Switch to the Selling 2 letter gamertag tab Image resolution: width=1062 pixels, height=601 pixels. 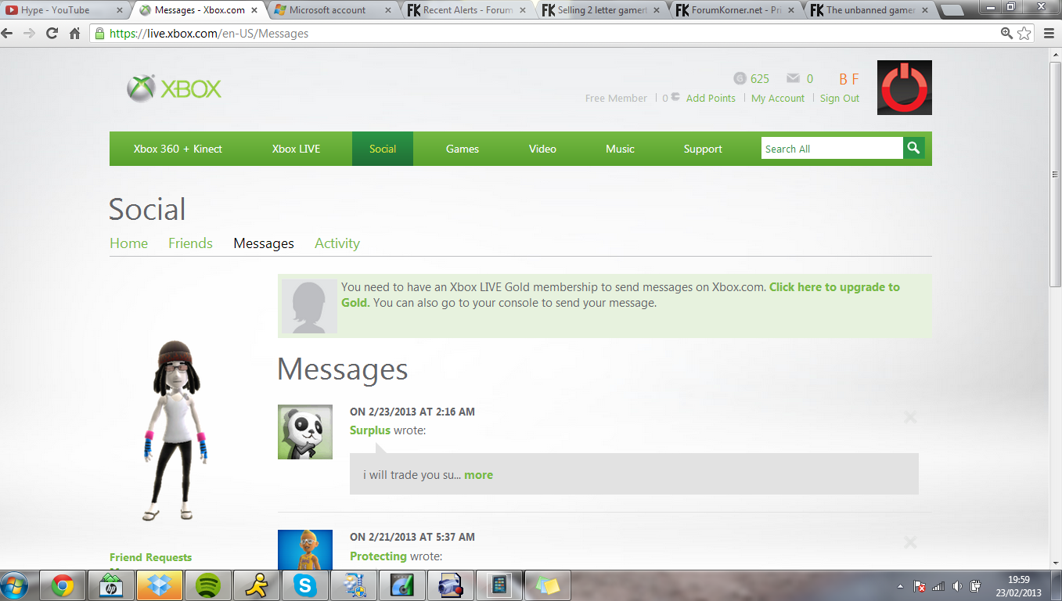tap(603, 10)
